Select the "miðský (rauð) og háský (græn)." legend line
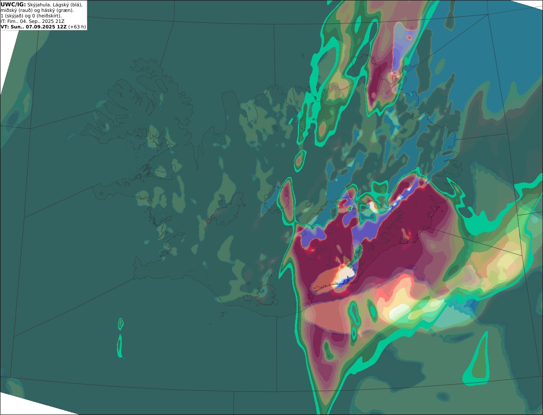This screenshot has width=543, height=415. pos(37,10)
